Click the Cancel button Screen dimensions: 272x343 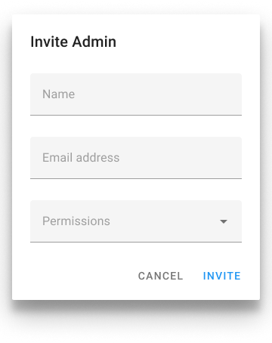[160, 276]
